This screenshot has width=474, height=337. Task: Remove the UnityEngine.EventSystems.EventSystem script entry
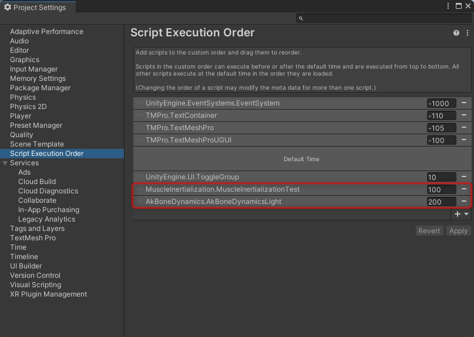click(x=464, y=103)
